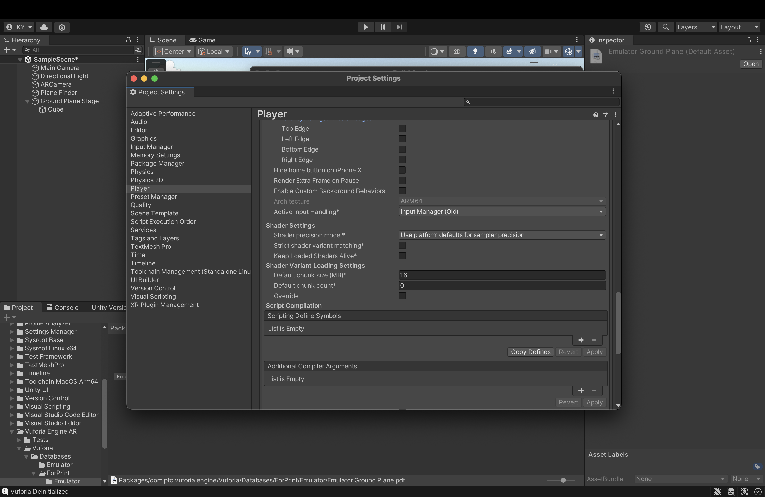Mute scene audio toggle icon
The height and width of the screenshot is (497, 765).
(x=493, y=51)
